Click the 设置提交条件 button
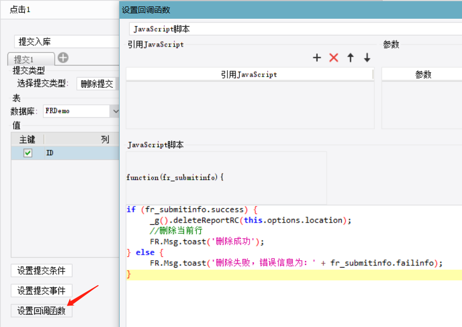The image size is (462, 327). pyautogui.click(x=41, y=271)
